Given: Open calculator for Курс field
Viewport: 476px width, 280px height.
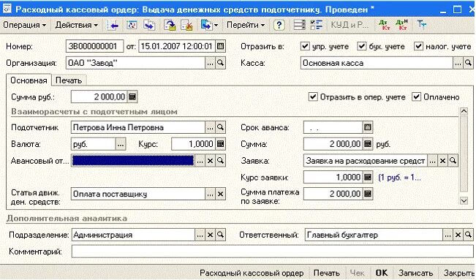Looking at the screenshot, I should click(x=220, y=144).
